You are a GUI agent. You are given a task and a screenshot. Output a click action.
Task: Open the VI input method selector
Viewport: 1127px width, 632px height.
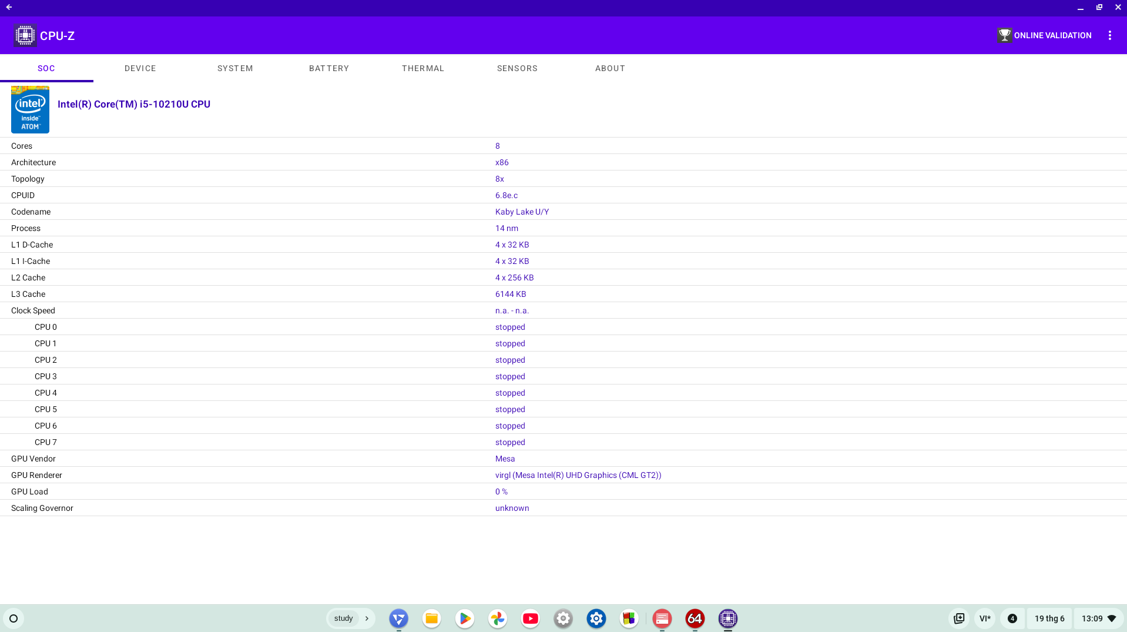pos(985,618)
